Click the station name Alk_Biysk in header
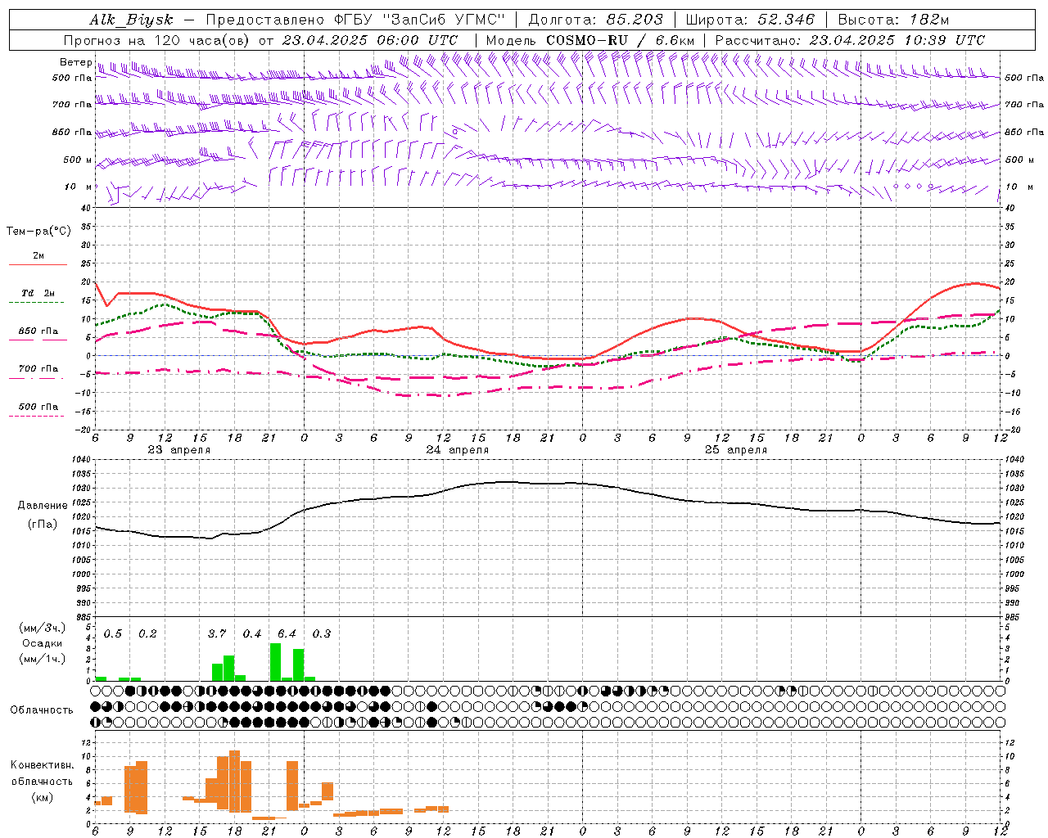 coord(131,20)
